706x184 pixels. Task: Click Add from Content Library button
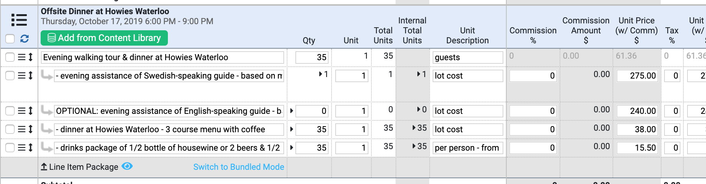104,38
